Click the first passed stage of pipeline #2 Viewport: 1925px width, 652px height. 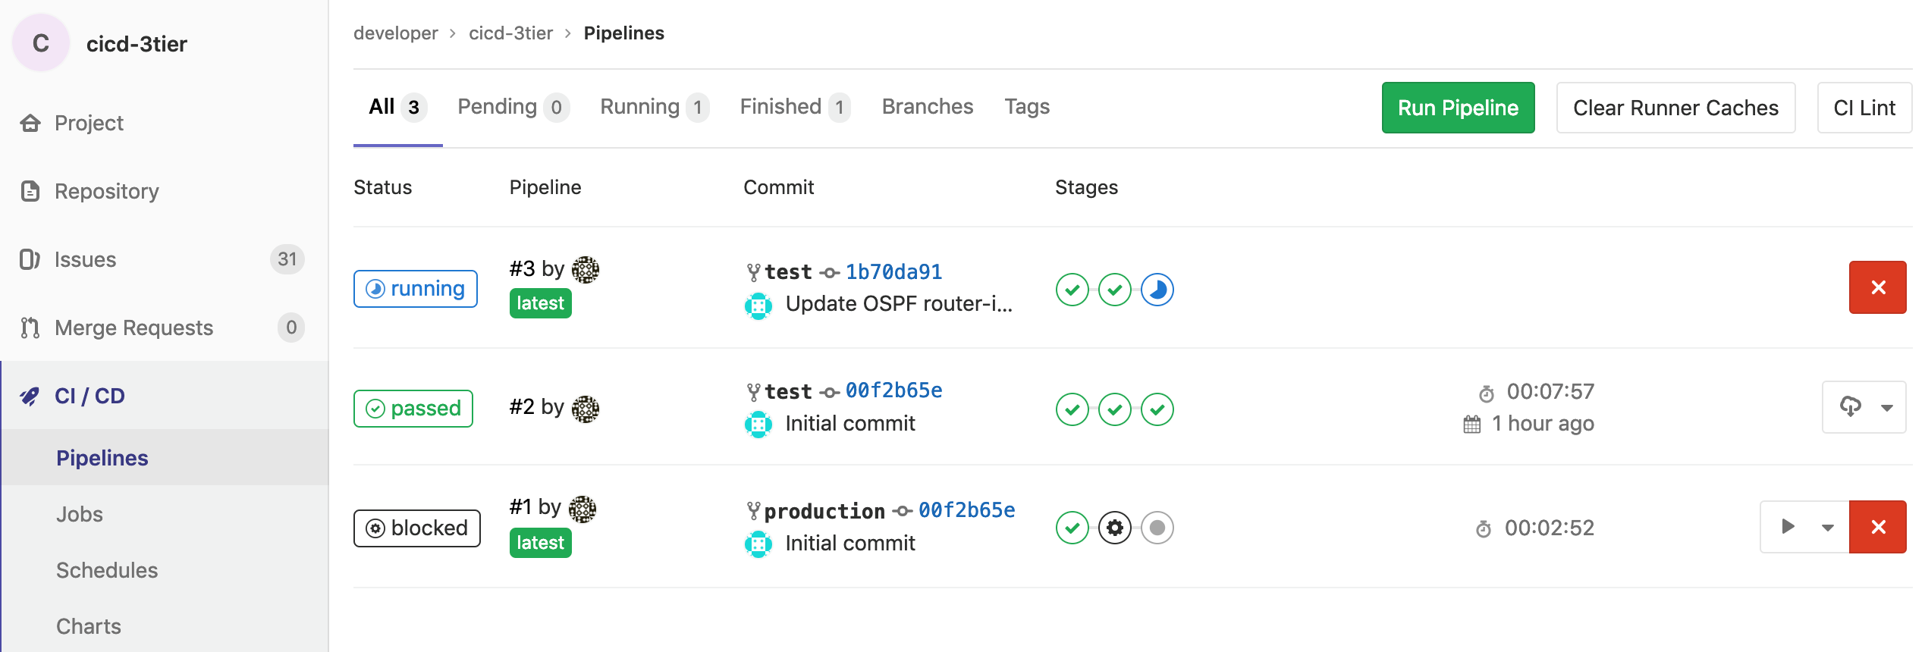click(x=1072, y=409)
